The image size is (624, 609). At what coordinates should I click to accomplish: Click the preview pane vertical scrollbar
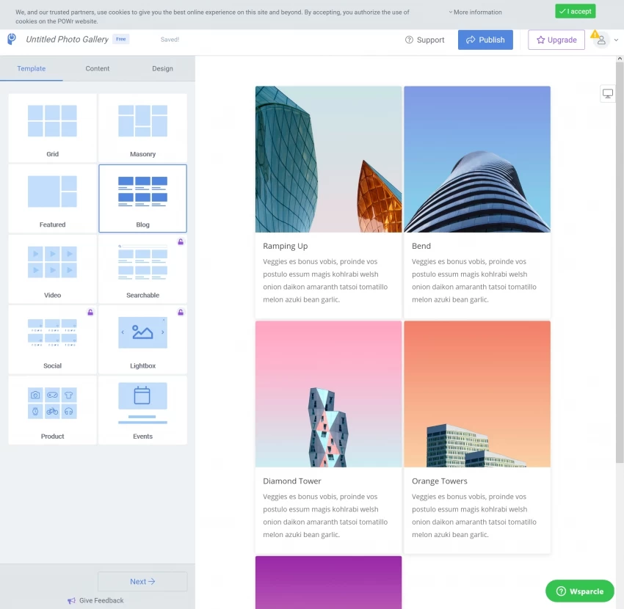[620, 262]
